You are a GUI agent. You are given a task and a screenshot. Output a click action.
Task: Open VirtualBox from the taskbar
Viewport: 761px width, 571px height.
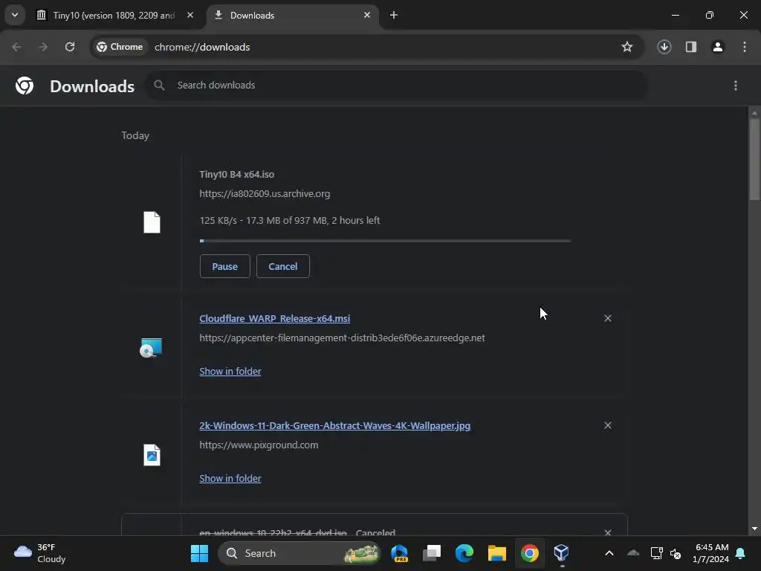(x=562, y=553)
